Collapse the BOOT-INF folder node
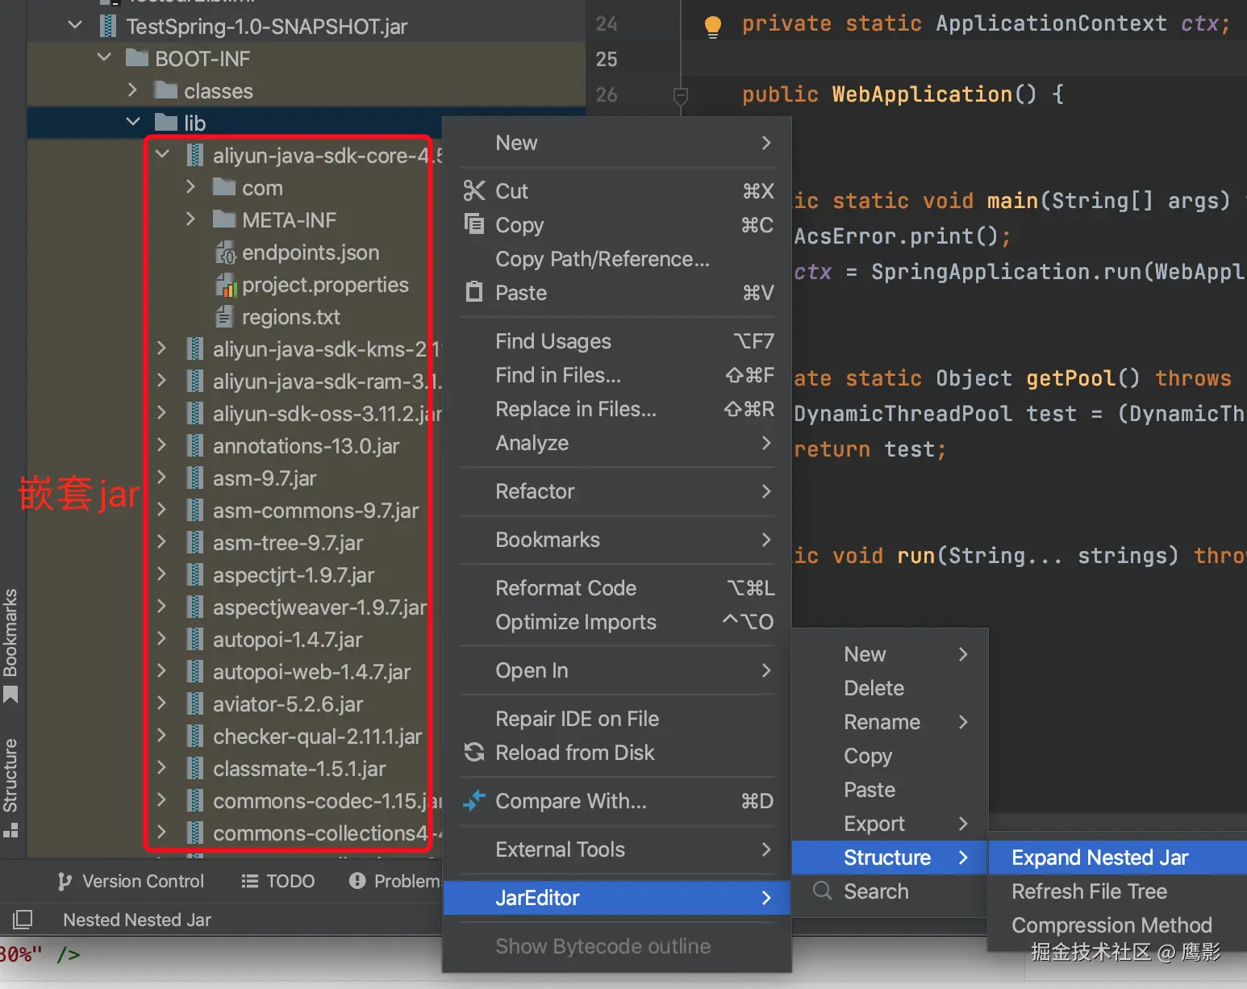The height and width of the screenshot is (989, 1247). tap(104, 57)
